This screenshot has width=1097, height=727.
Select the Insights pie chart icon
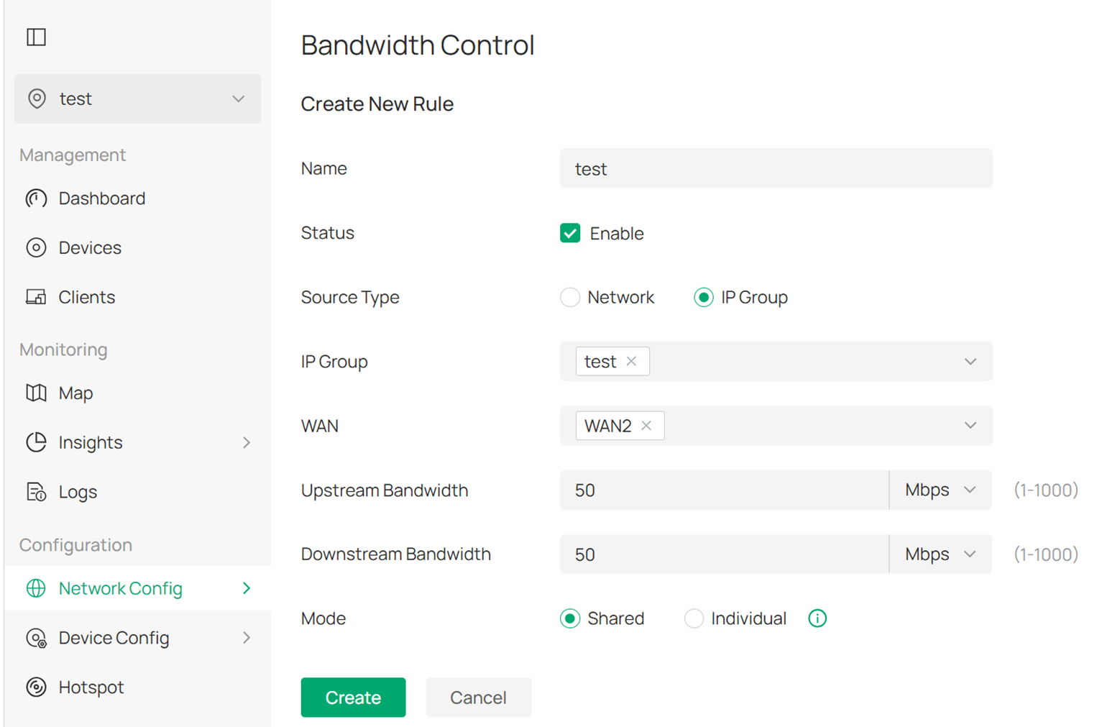(x=35, y=442)
